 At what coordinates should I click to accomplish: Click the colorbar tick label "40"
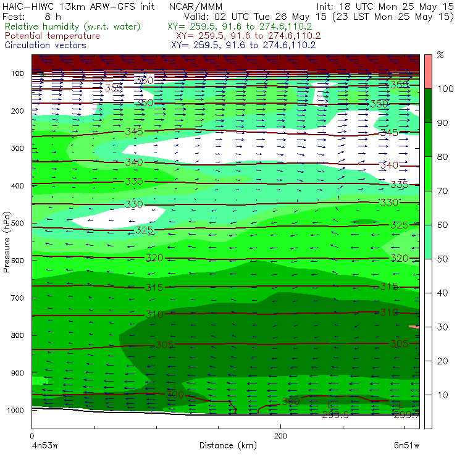coord(442,293)
